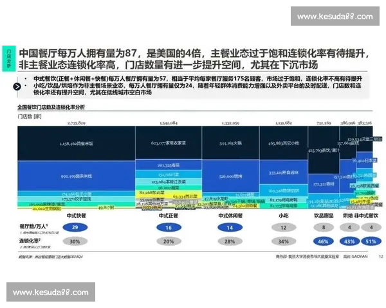
Task: Click the column total 2,735,829
Action: [77, 123]
